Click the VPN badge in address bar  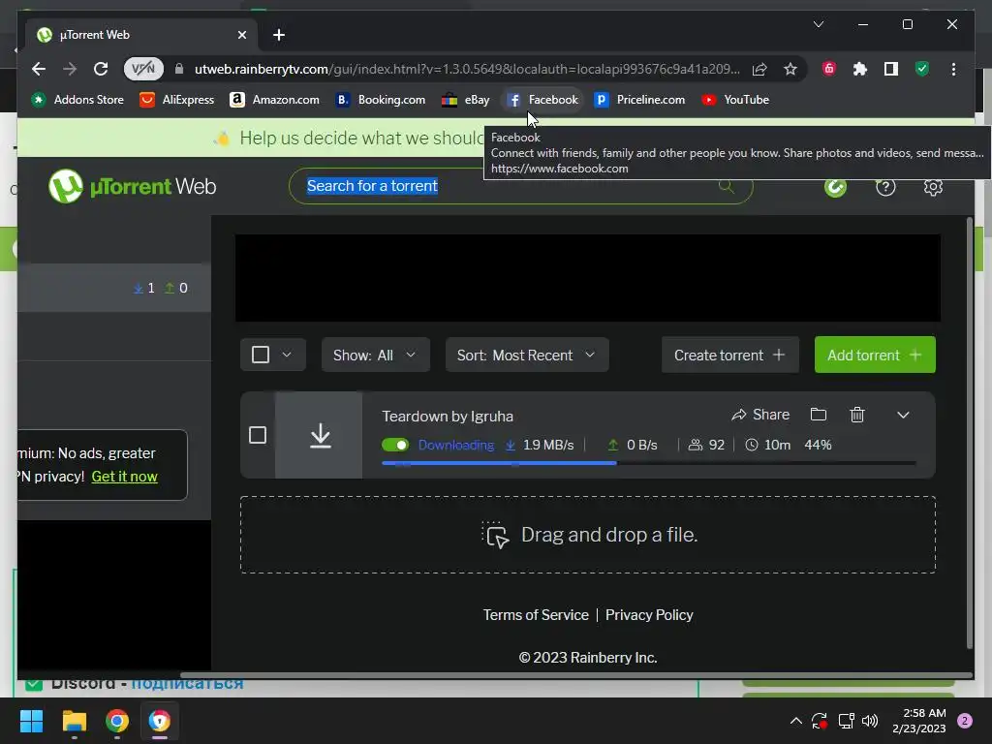[x=143, y=69]
